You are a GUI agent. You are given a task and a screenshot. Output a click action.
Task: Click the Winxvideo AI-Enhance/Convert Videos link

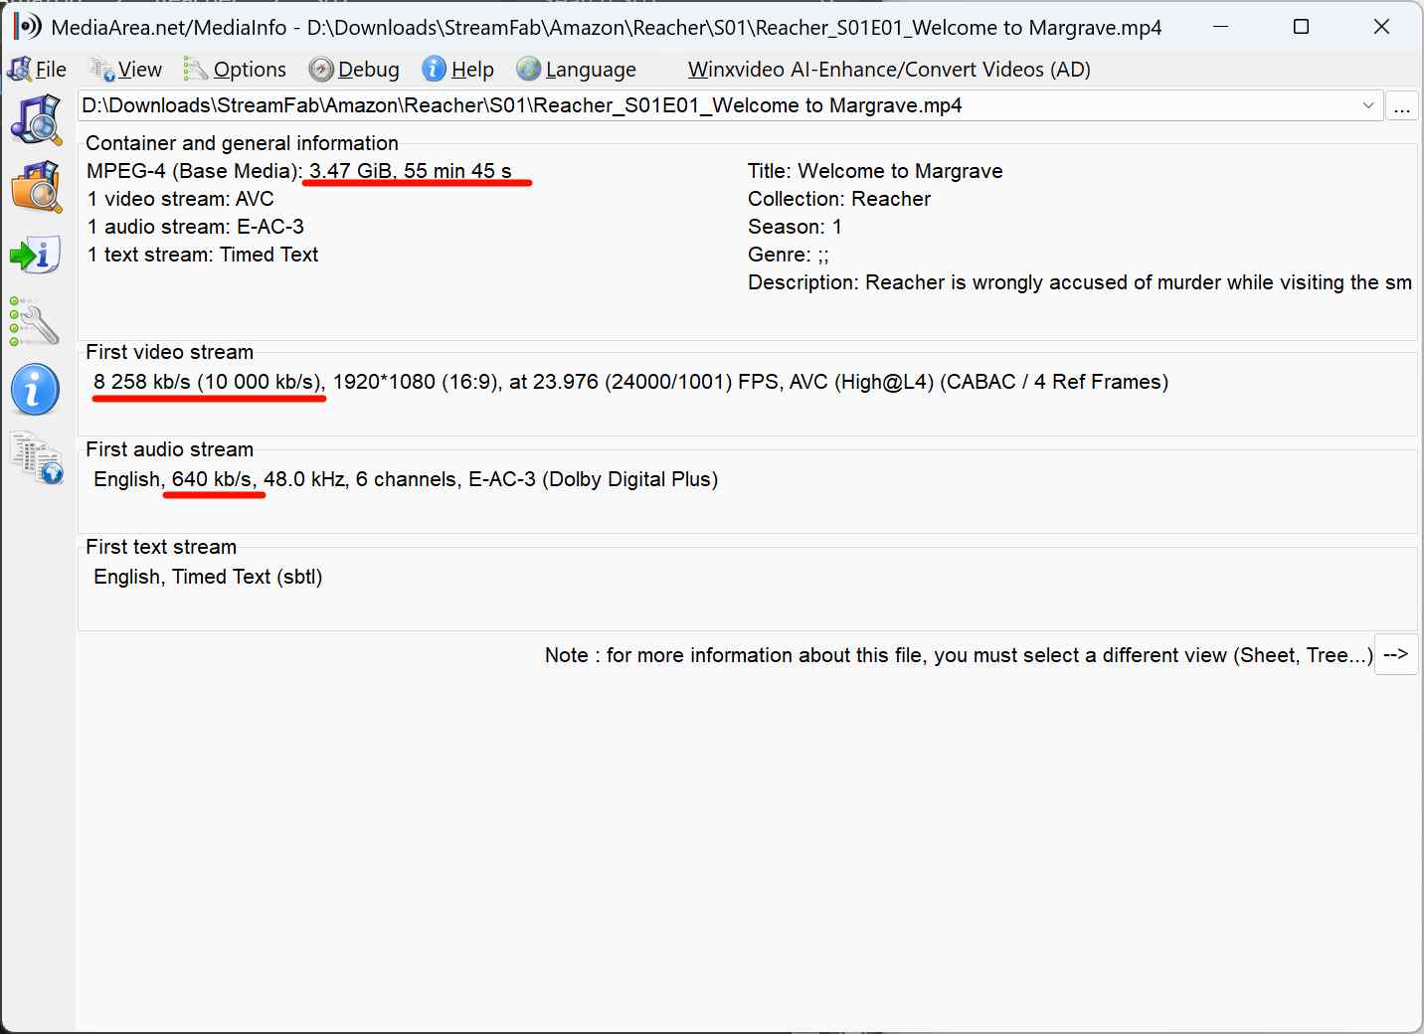(889, 70)
